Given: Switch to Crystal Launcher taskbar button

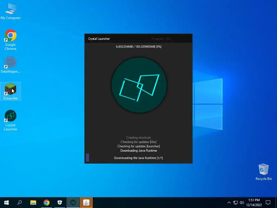Looking at the screenshot, I should [73, 203].
